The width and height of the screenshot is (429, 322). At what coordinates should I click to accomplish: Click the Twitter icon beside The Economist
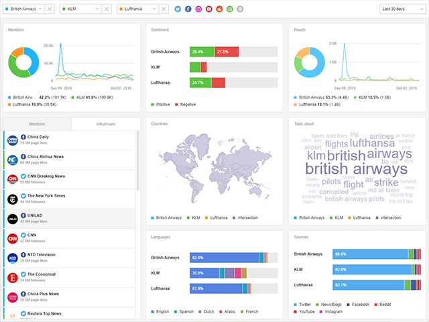click(x=23, y=274)
